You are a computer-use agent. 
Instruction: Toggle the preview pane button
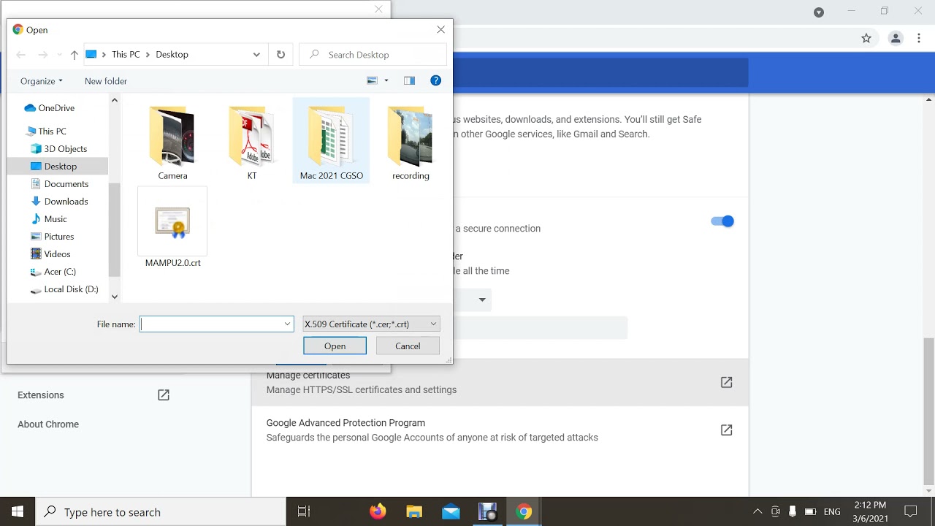[x=409, y=80]
